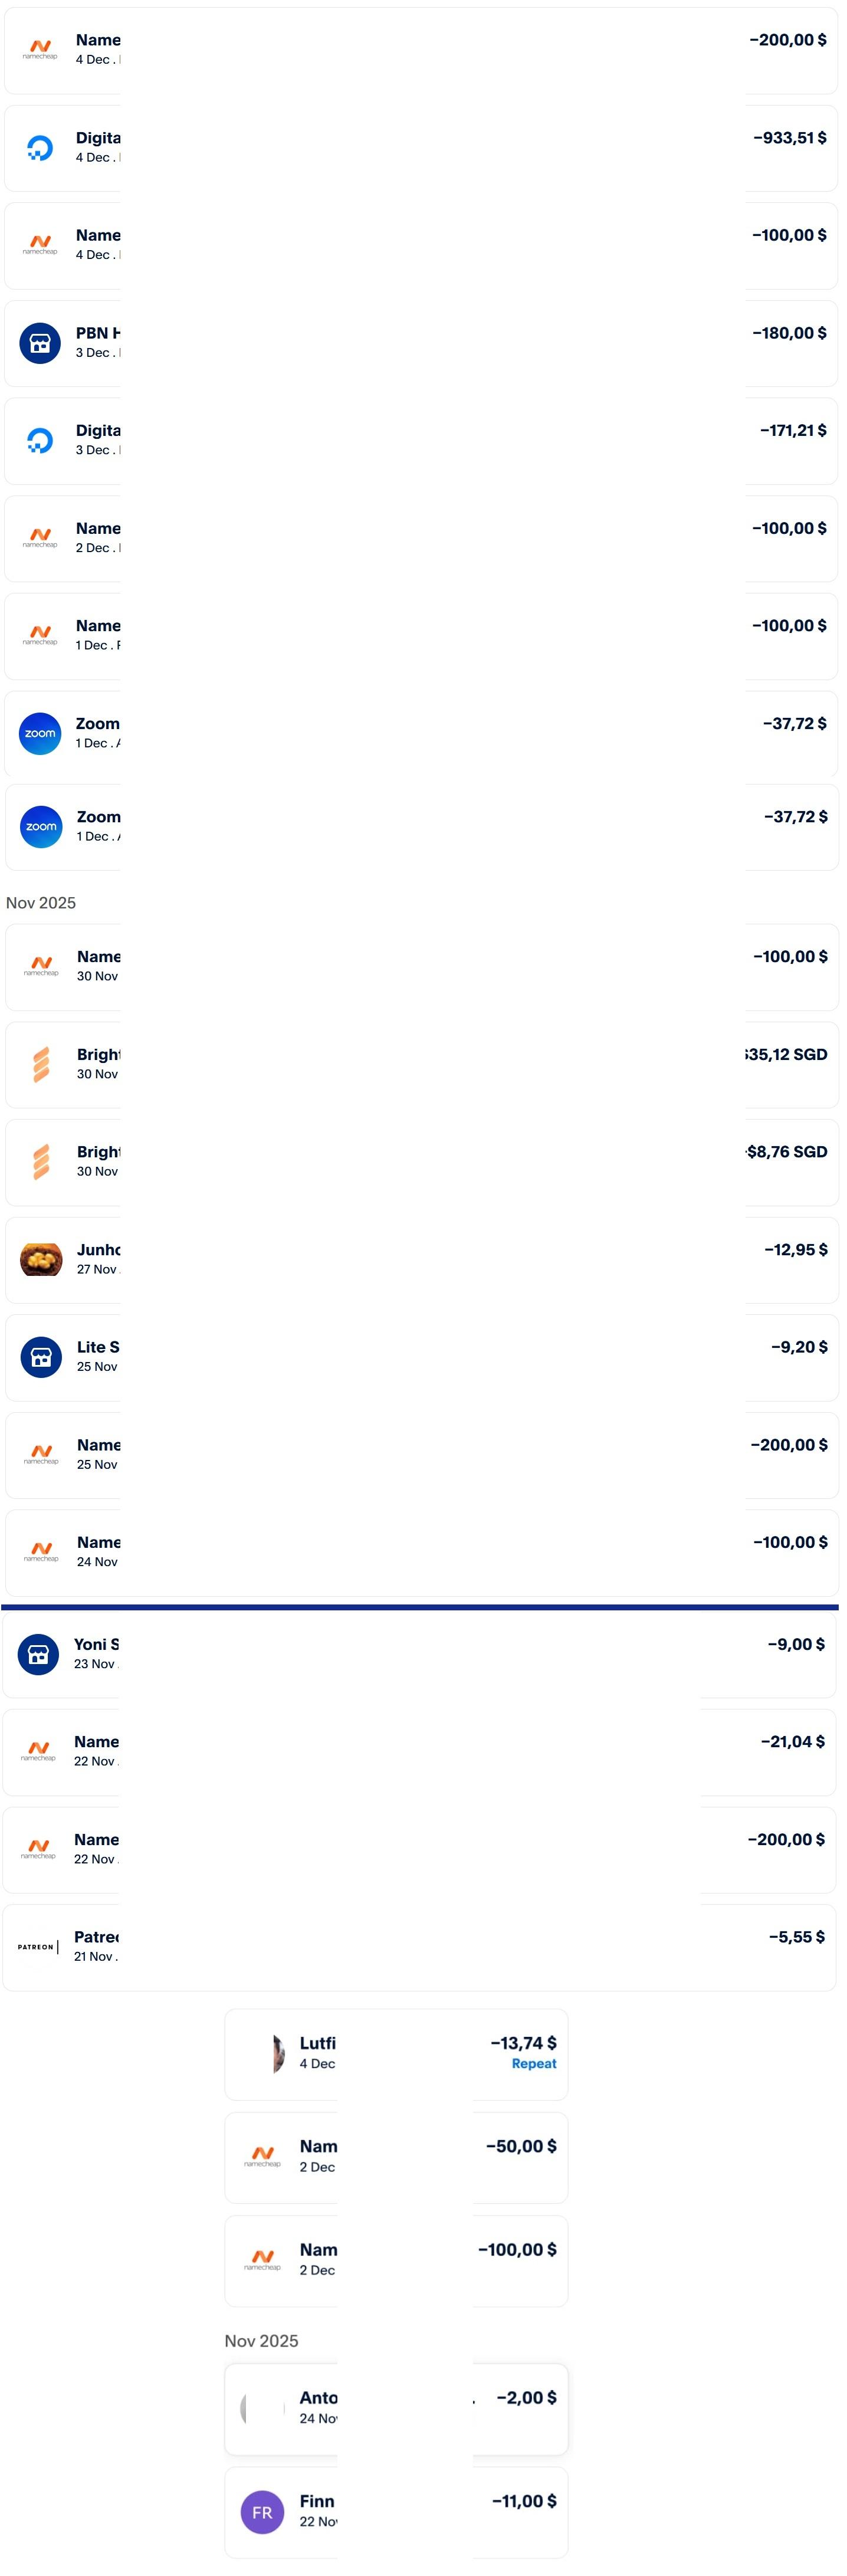Image resolution: width=847 pixels, height=2576 pixels.
Task: Click the Namecheap logo on the −50,00 $ transaction
Action: (262, 2156)
